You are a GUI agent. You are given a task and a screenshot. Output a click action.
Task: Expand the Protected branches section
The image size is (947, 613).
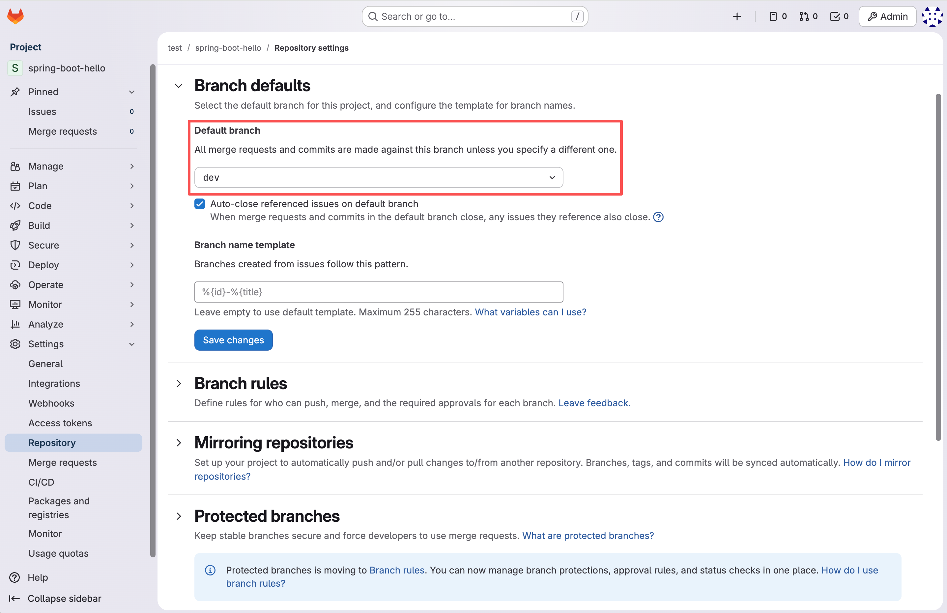pyautogui.click(x=179, y=516)
